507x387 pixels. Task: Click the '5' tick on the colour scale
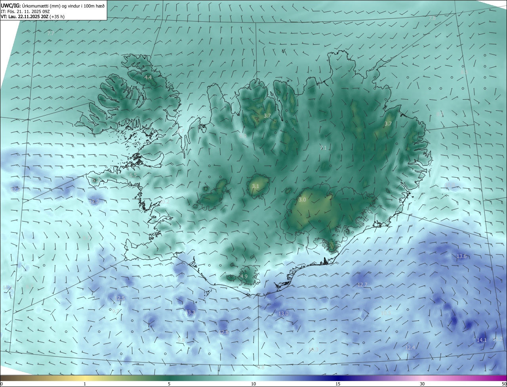pos(169,384)
